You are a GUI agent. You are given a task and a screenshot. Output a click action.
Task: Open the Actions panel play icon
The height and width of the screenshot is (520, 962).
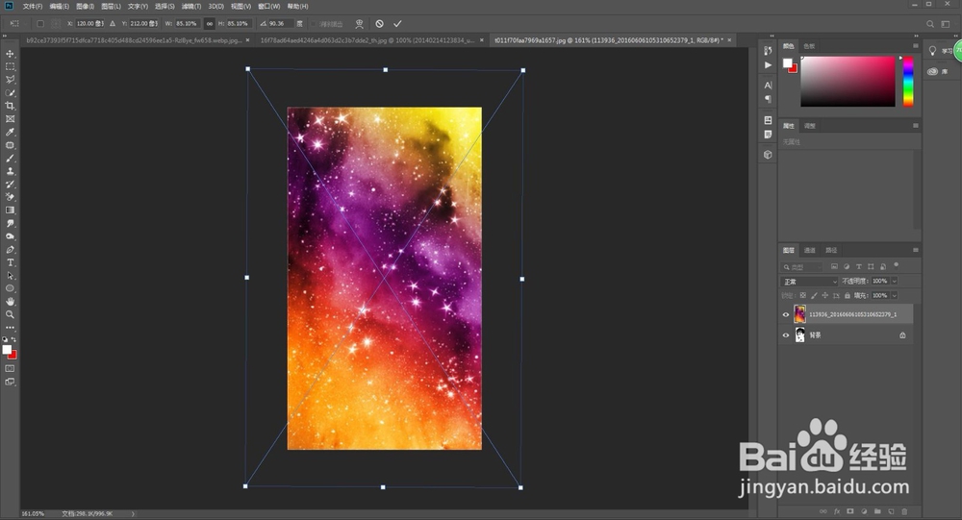pos(768,65)
